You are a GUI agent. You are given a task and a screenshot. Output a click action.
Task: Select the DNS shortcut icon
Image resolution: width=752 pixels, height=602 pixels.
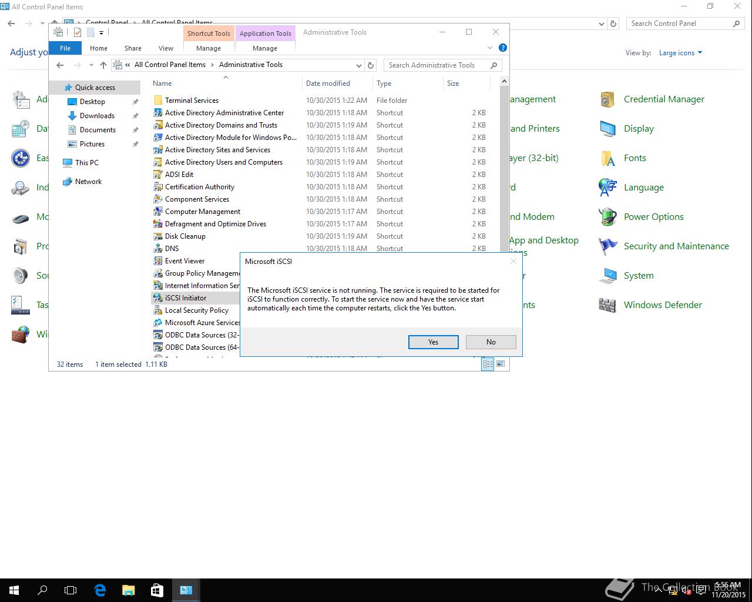pyautogui.click(x=158, y=249)
